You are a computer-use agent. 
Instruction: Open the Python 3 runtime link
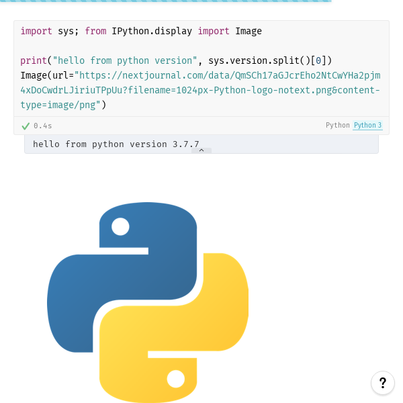[x=367, y=125]
